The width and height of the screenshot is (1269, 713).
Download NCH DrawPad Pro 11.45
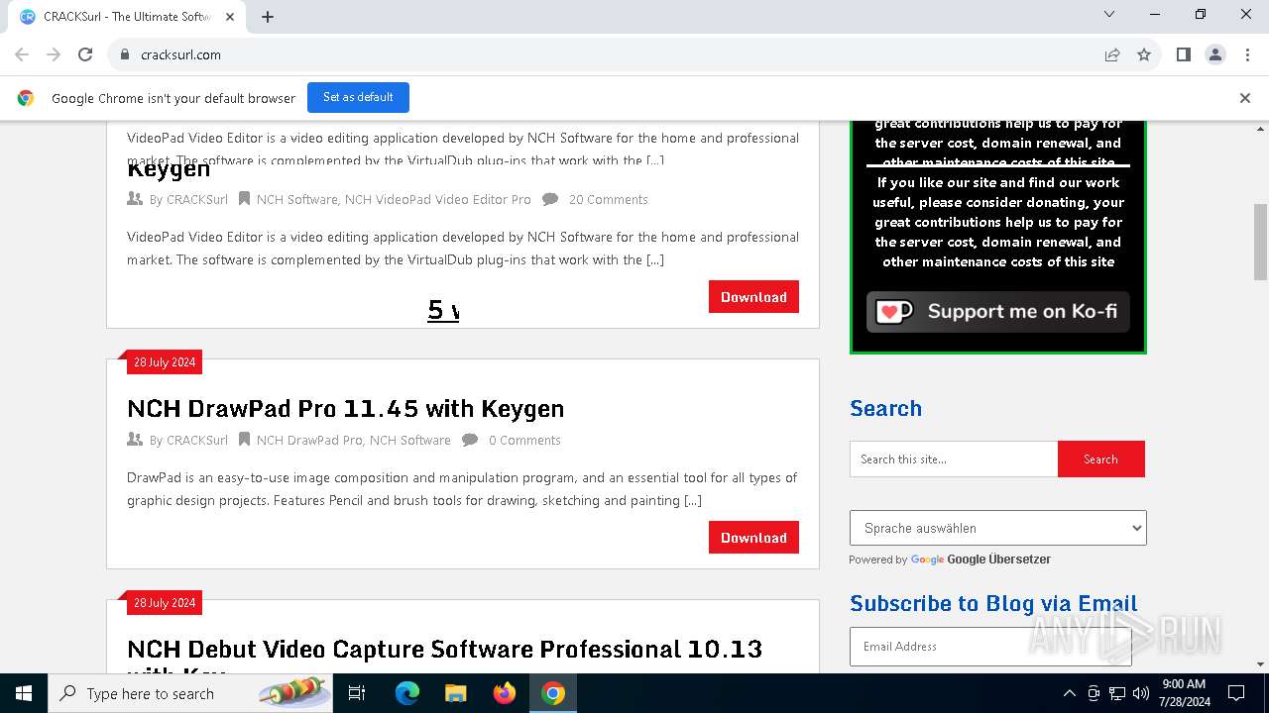[753, 538]
